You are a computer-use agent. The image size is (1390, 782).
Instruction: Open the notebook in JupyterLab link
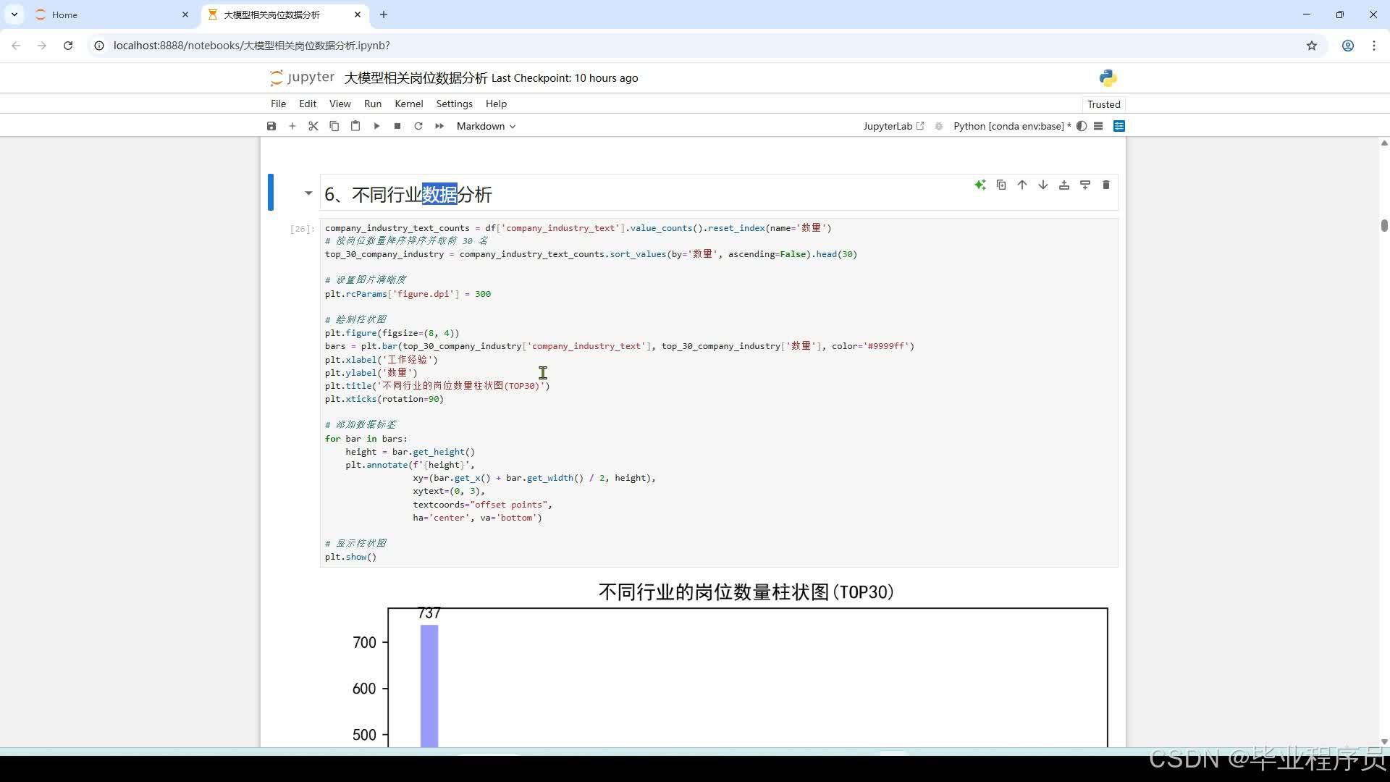point(893,126)
